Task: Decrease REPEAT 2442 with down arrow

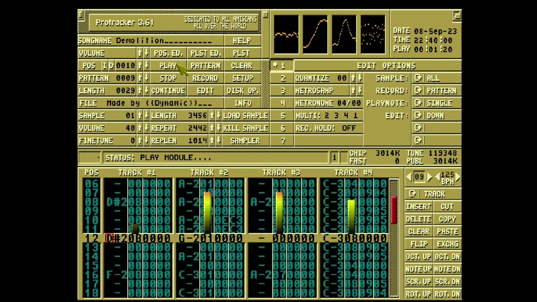Action: click(x=218, y=128)
